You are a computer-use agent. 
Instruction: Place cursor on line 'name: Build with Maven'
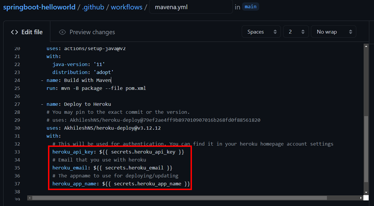(x=76, y=80)
